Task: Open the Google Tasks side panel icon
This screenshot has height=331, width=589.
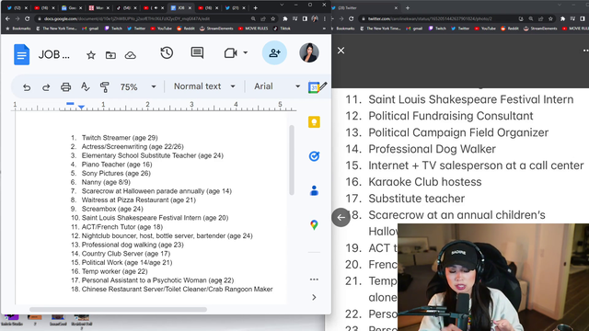Action: [x=314, y=156]
